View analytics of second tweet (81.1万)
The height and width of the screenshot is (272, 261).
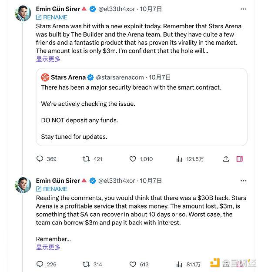(179, 264)
